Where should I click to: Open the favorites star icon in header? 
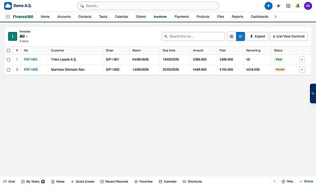coord(278,6)
